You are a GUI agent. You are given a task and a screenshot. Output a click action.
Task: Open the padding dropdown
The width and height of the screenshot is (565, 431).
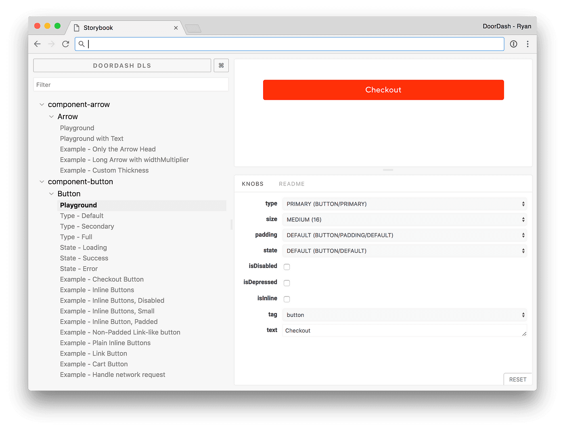pos(405,235)
